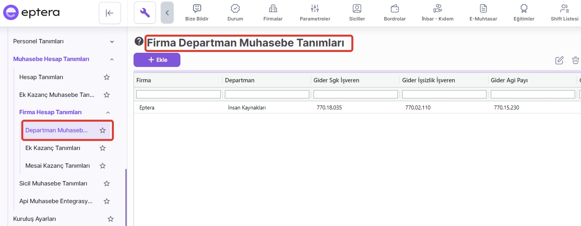Viewport: 581px width, 226px height.
Task: Collapse the sidebar with the arrow icon
Action: point(110,13)
